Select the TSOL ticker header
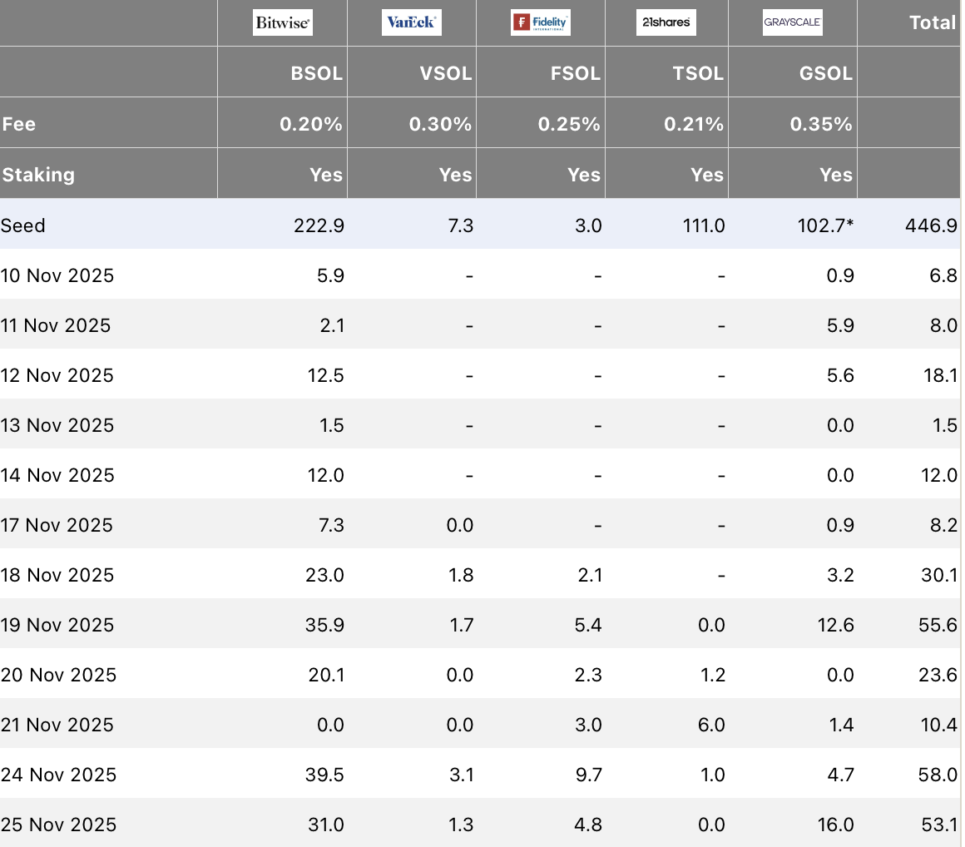Screen dimensions: 965x847 (x=698, y=73)
